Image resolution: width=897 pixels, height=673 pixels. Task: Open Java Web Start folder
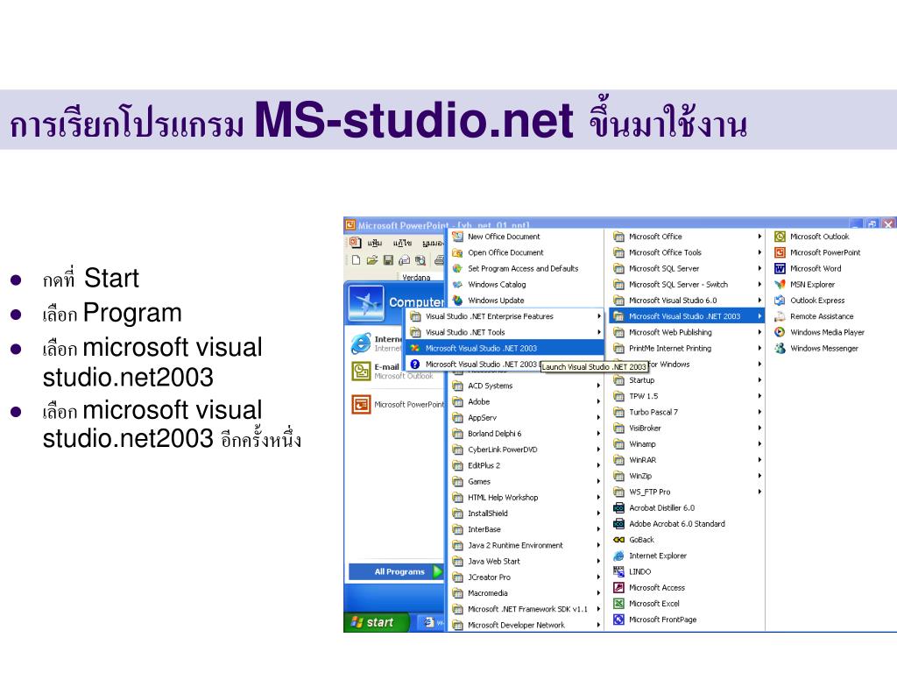point(526,562)
